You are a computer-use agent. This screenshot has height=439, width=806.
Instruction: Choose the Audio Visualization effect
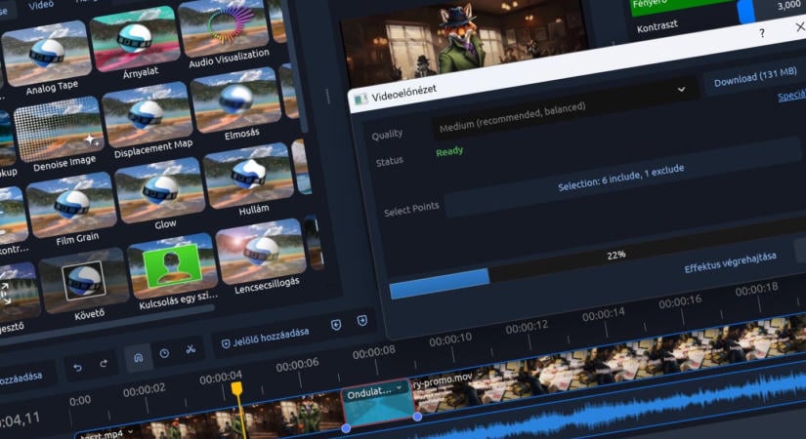tap(223, 25)
